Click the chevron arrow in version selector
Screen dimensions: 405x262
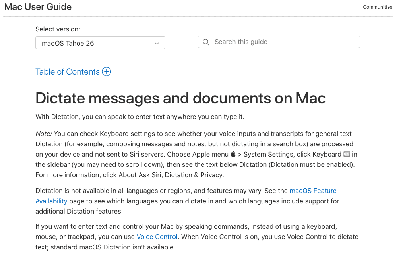pyautogui.click(x=157, y=43)
